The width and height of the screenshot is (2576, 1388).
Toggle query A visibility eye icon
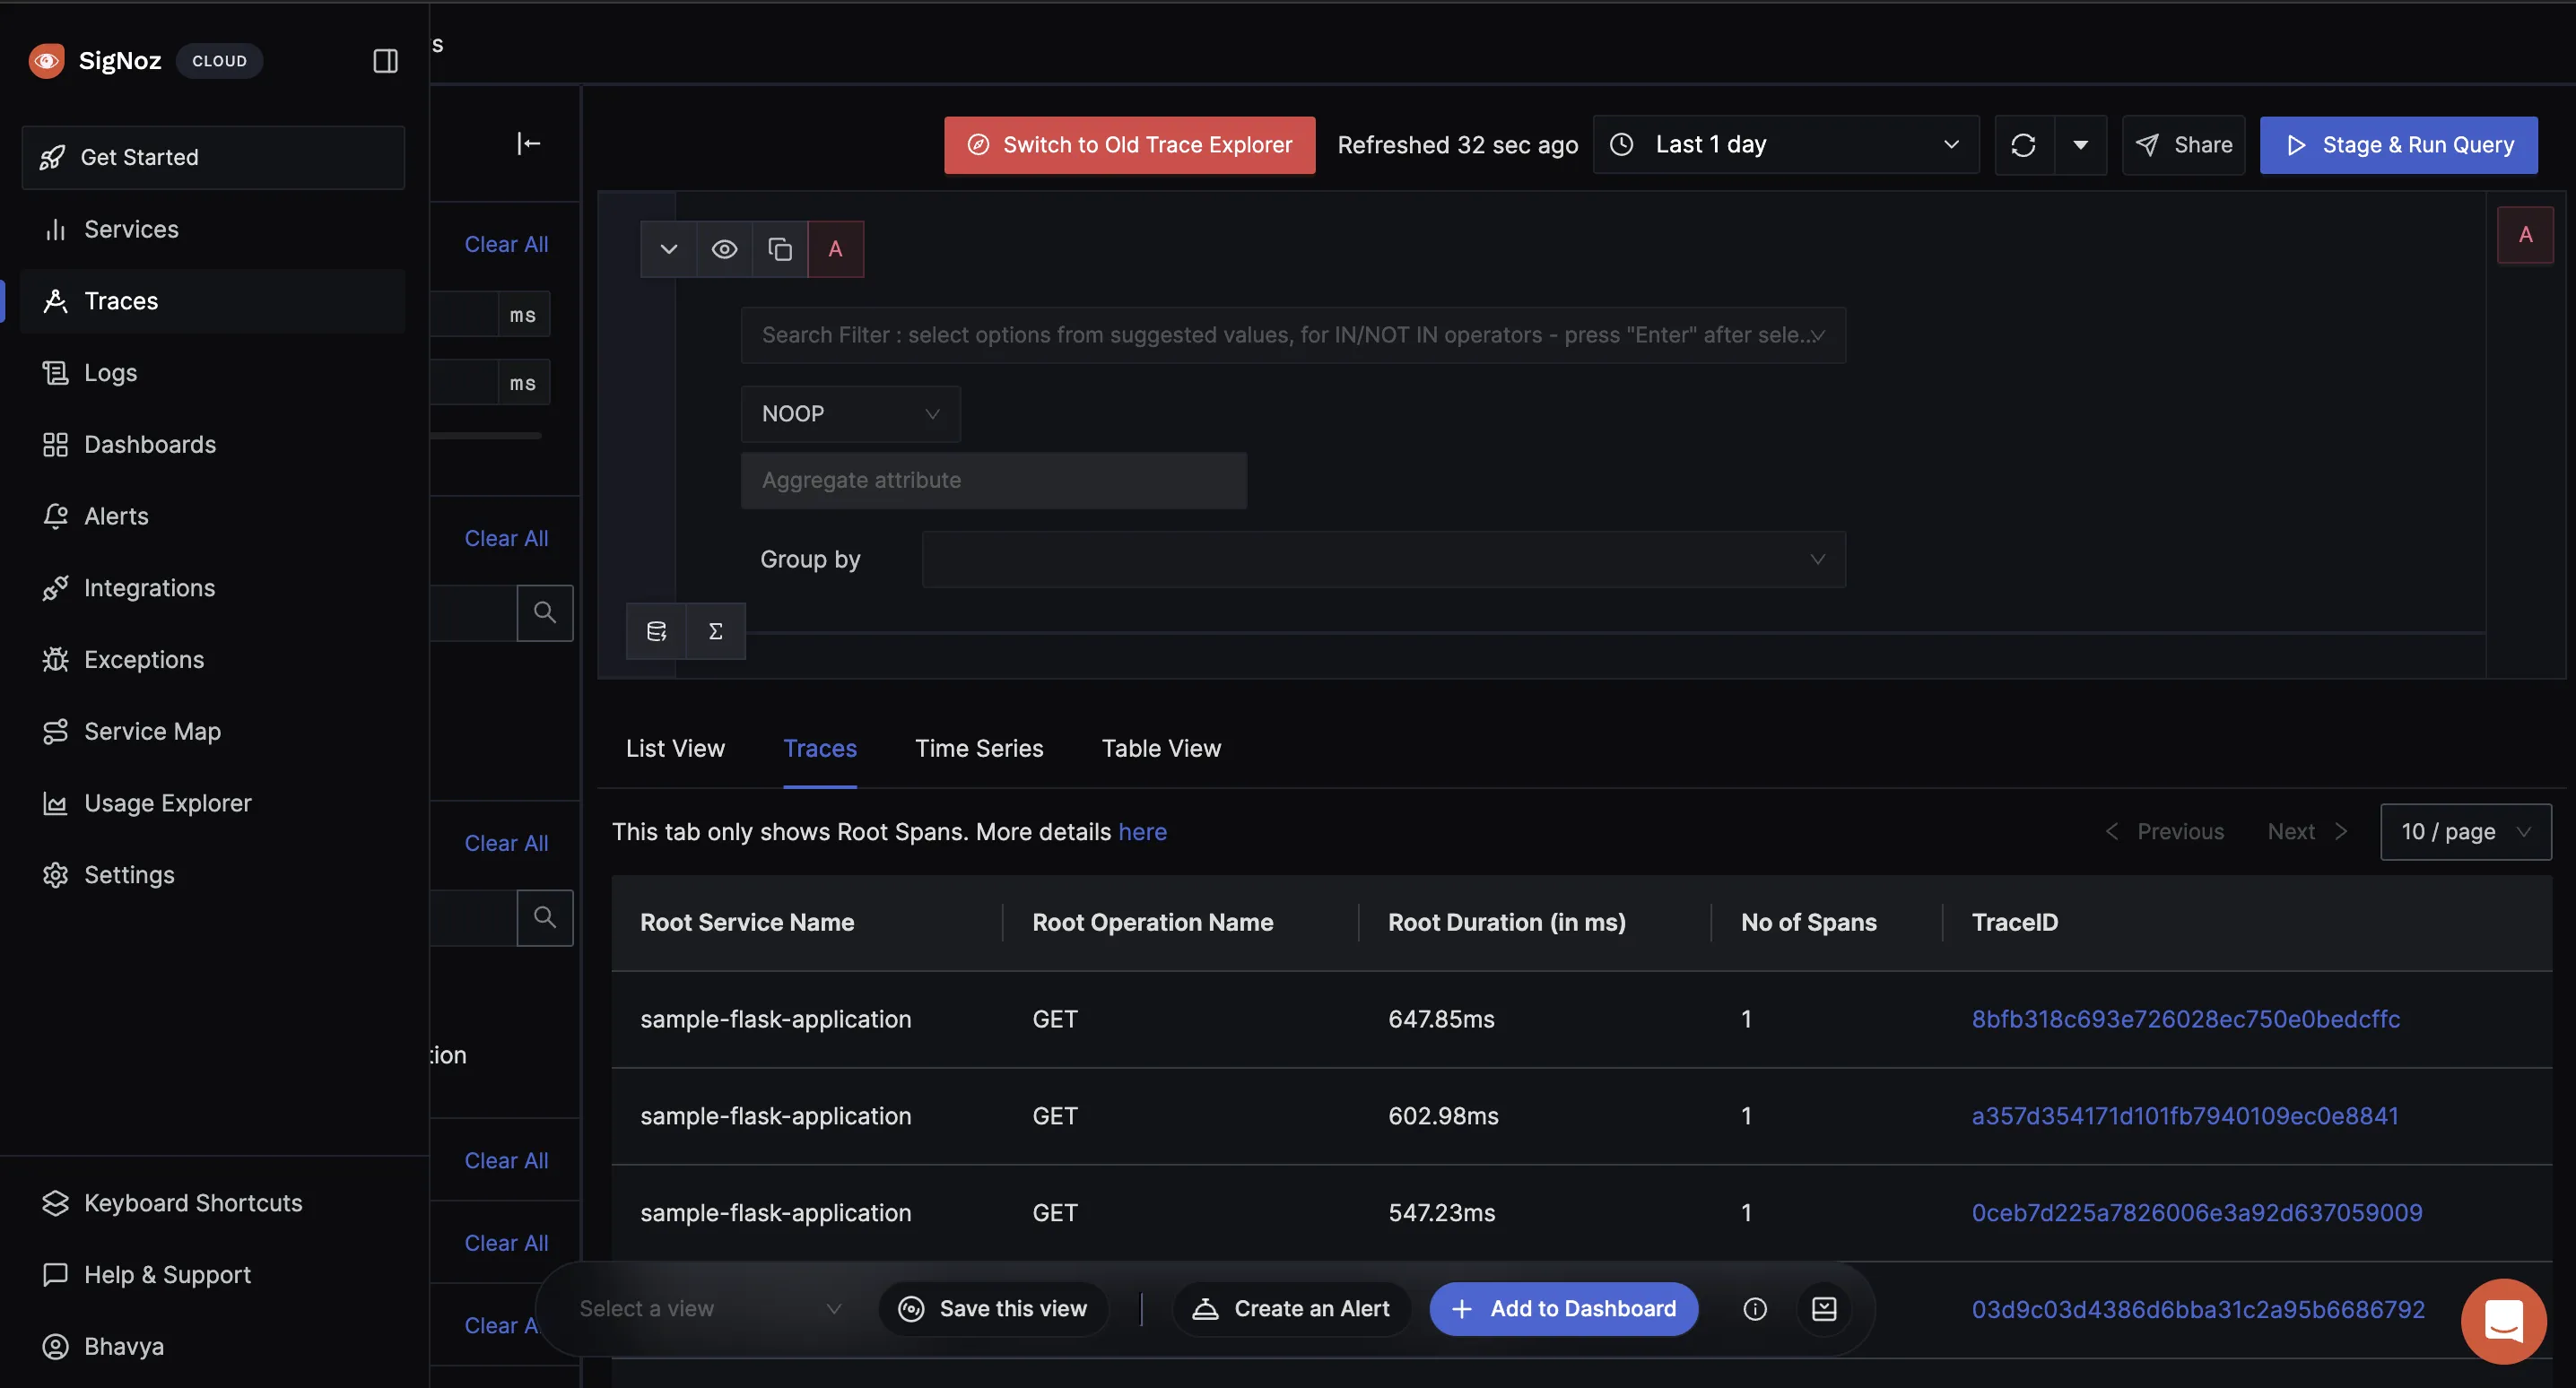pos(724,249)
